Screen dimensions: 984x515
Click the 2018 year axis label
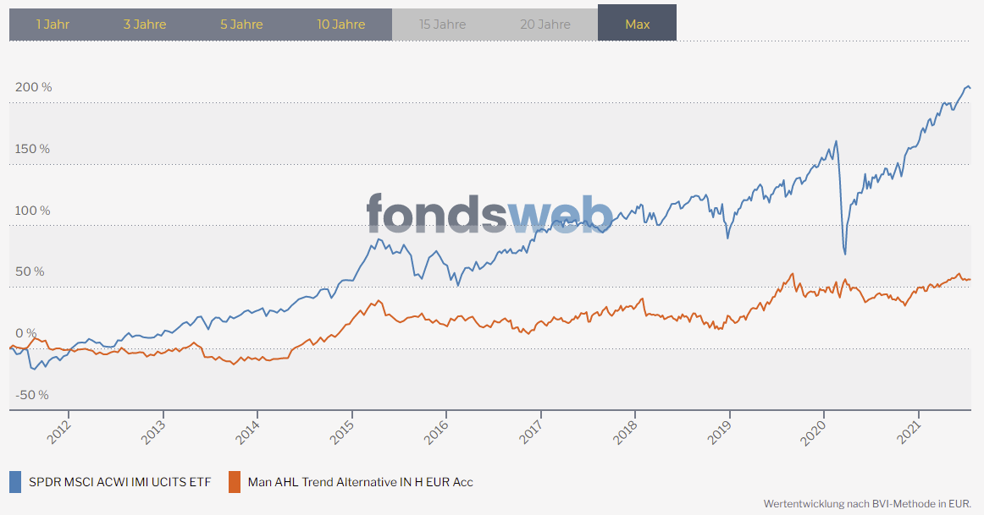tap(626, 430)
